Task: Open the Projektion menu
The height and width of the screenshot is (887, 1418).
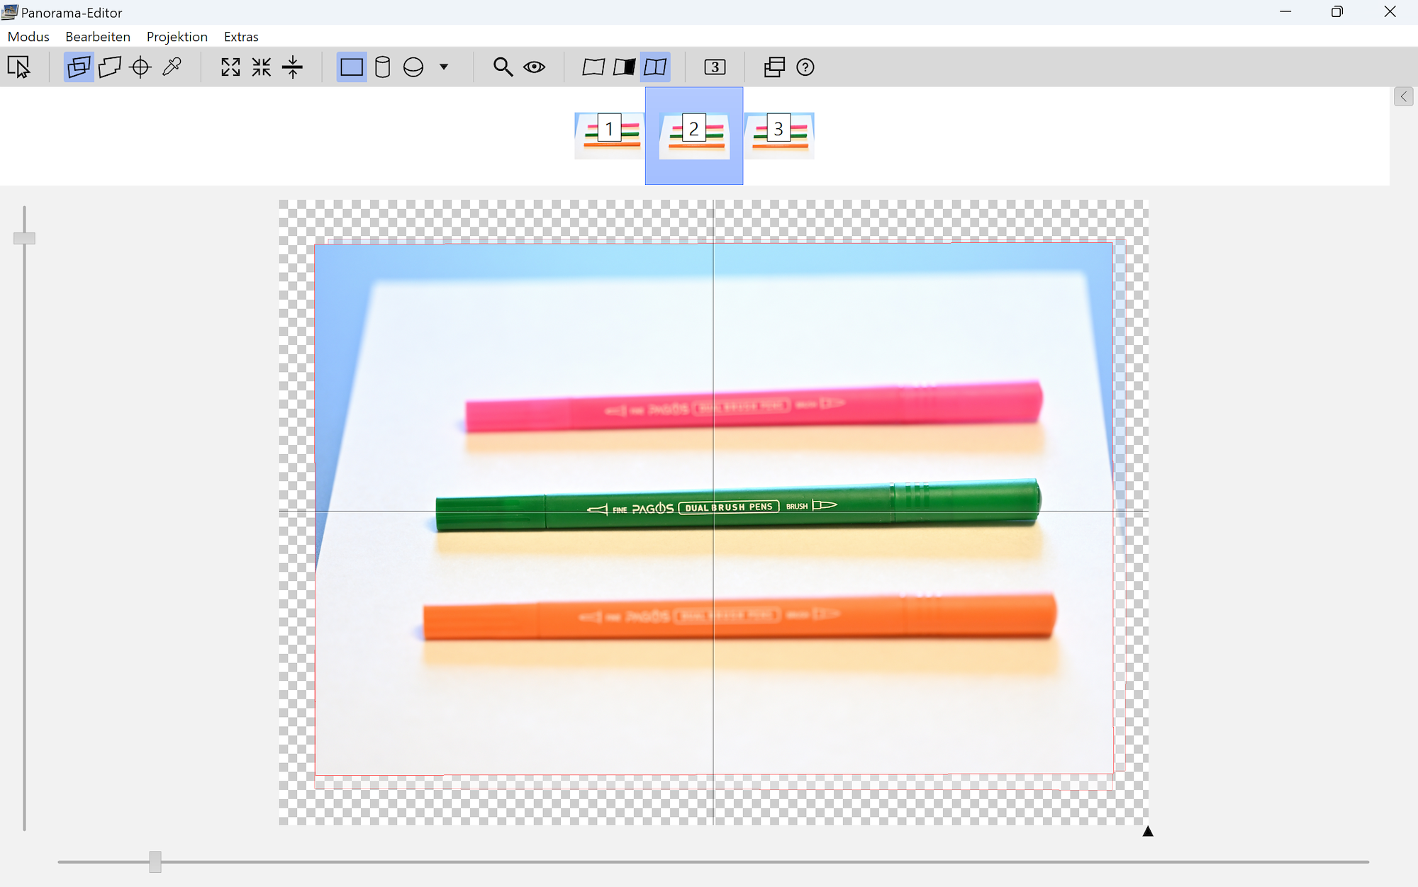Action: click(177, 37)
